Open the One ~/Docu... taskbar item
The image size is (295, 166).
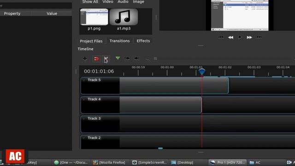coord(71,162)
